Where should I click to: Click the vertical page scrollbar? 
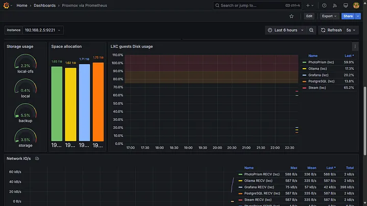(364, 121)
